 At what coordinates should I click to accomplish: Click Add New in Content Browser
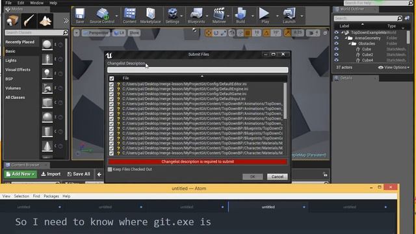point(20,174)
